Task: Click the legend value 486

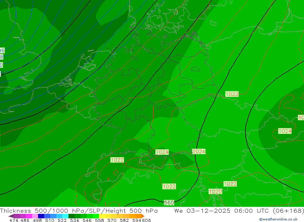Action: pyautogui.click(x=25, y=220)
